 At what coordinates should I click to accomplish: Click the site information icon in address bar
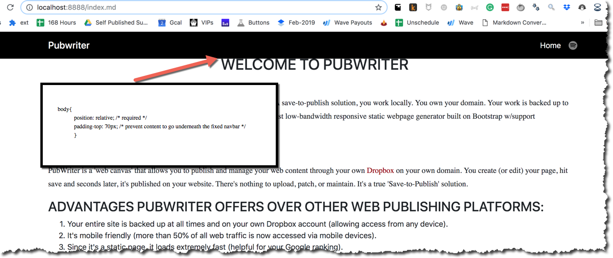pyautogui.click(x=29, y=8)
